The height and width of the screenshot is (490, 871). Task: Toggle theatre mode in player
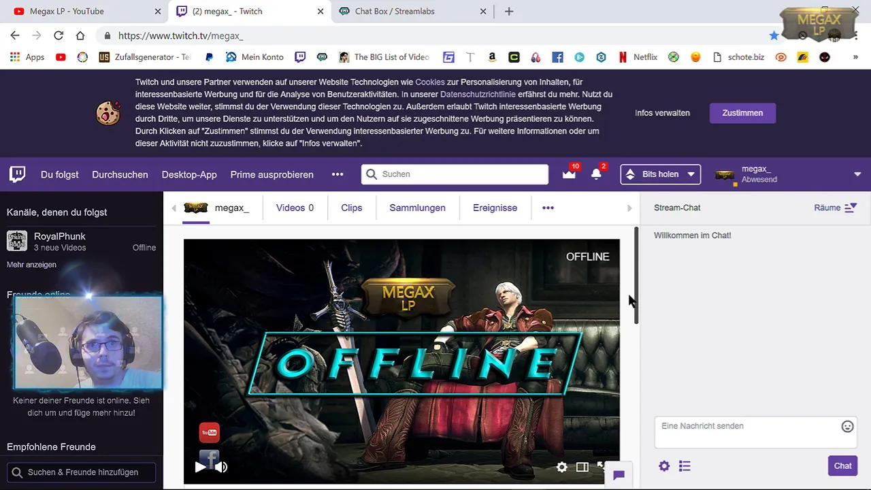(582, 467)
